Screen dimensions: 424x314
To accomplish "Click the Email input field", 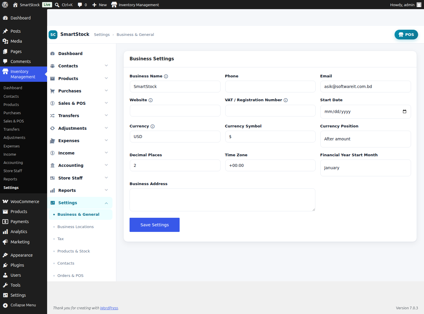I will tap(365, 87).
